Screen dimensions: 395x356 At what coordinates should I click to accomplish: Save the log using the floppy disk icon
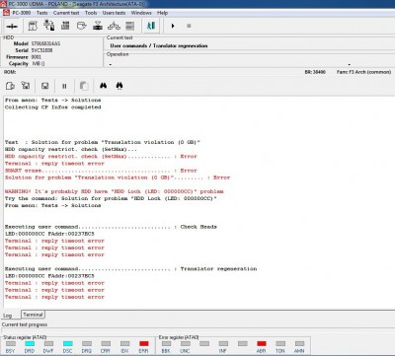45,86
